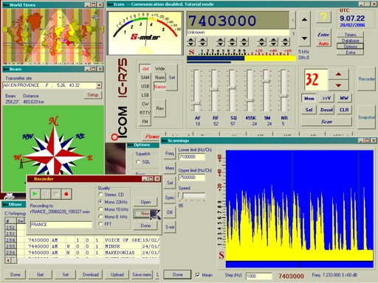Click the Rev button

(159, 108)
